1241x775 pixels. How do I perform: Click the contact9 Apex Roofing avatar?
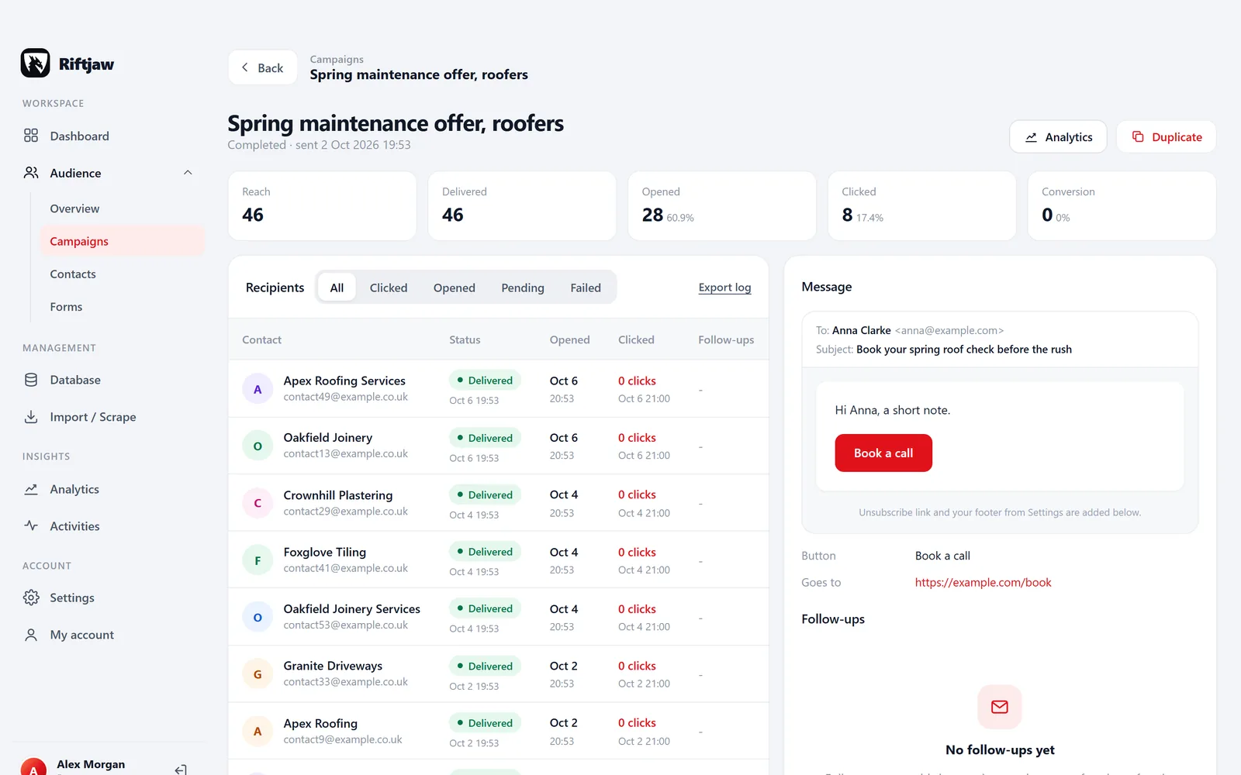click(258, 731)
